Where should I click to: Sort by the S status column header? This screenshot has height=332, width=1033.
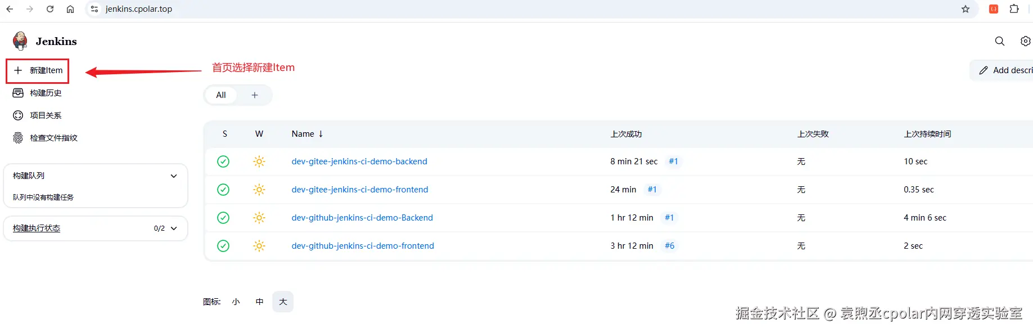[x=225, y=134]
